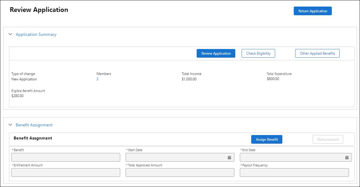Open the End Date calendar picker icon
The width and height of the screenshot is (360, 187).
click(347, 157)
